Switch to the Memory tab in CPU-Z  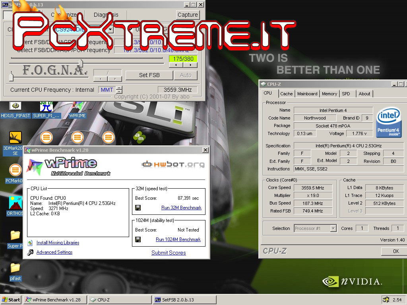click(x=329, y=94)
